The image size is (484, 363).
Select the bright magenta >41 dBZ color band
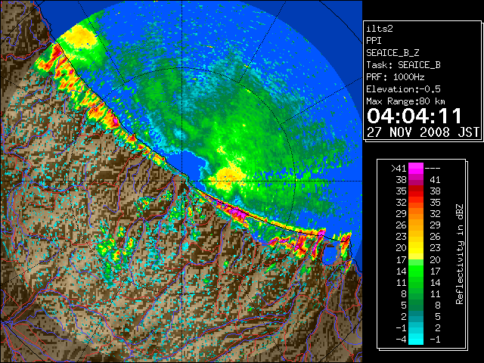[416, 168]
